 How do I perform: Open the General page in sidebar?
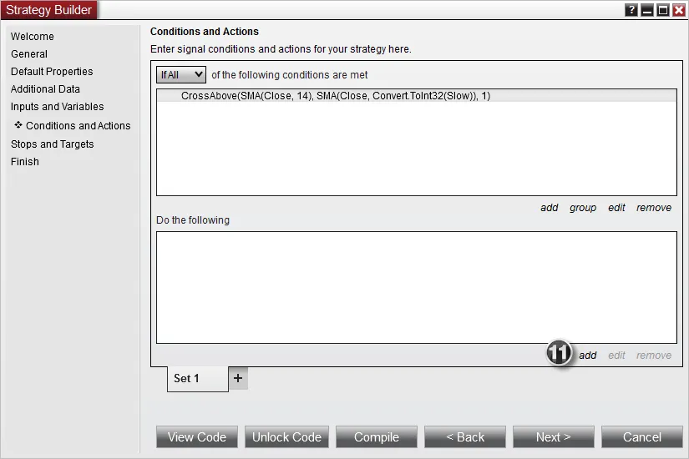(29, 54)
